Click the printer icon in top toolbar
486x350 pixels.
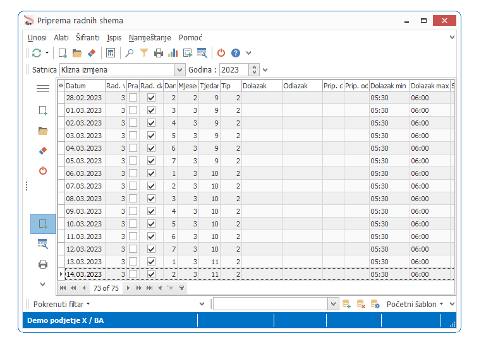click(x=159, y=53)
